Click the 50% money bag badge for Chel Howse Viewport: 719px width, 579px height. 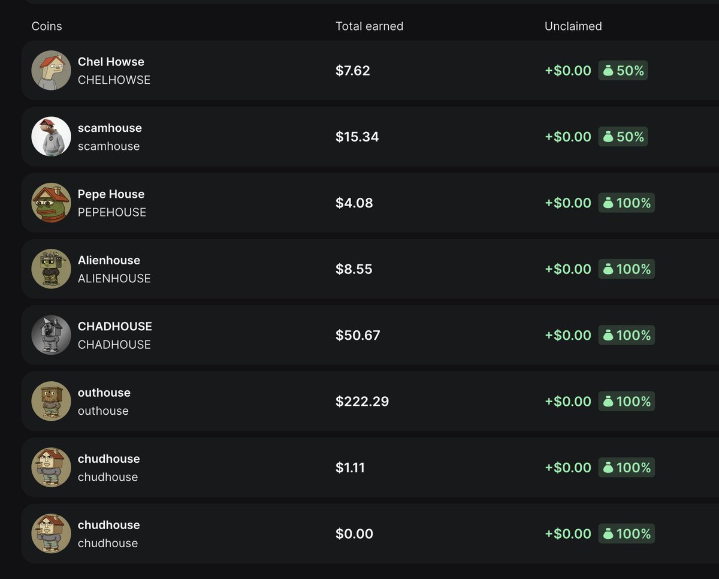click(623, 71)
